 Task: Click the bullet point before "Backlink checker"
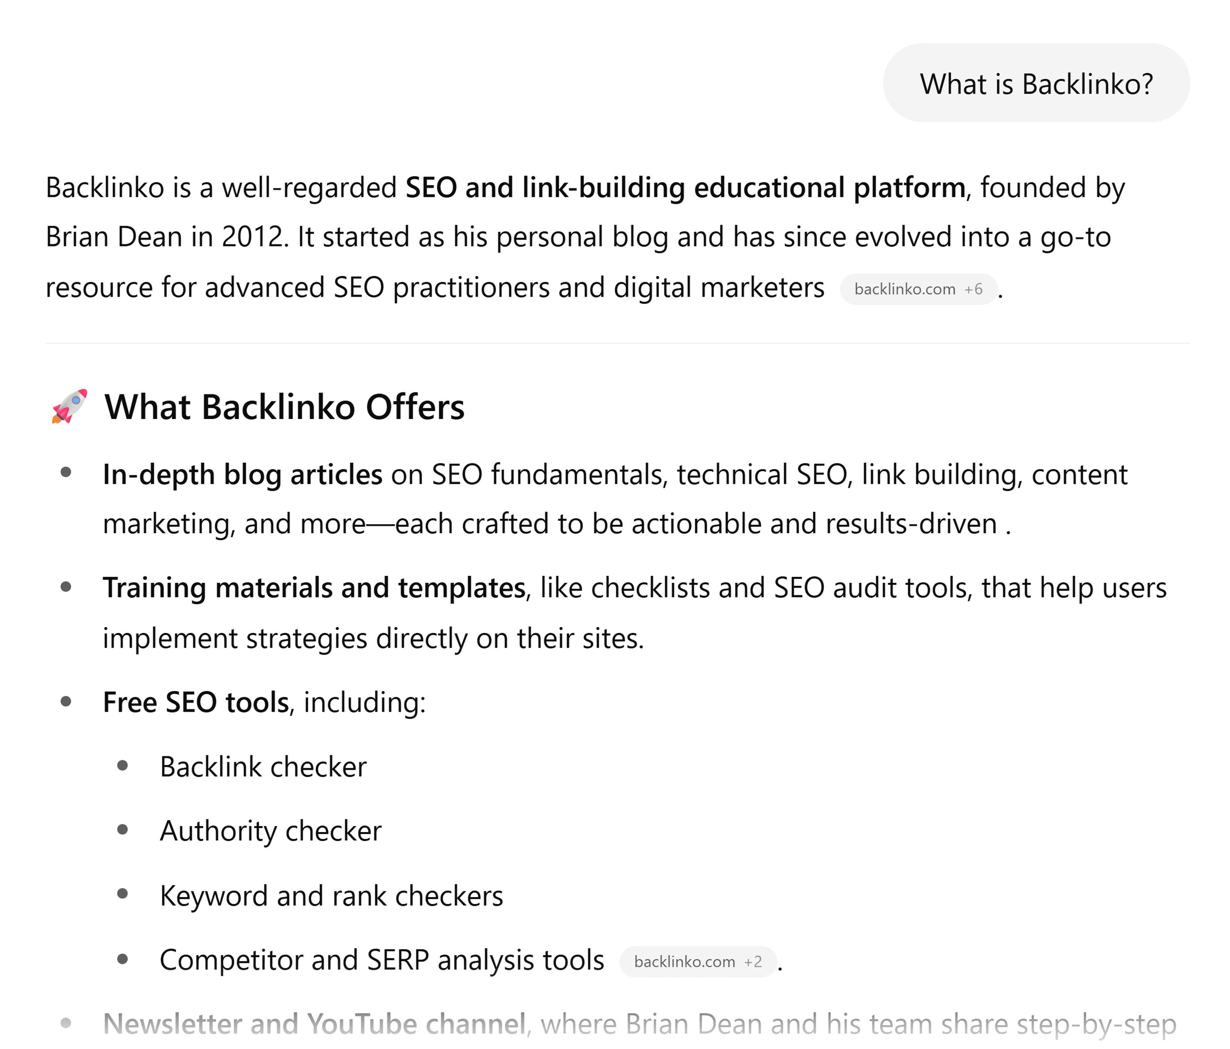coord(123,765)
